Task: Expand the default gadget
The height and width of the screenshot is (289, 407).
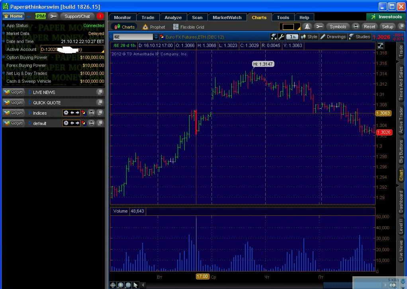Action: [30, 123]
